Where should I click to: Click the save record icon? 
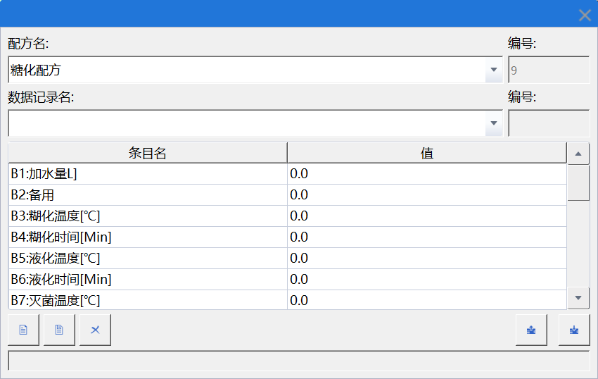coord(59,330)
